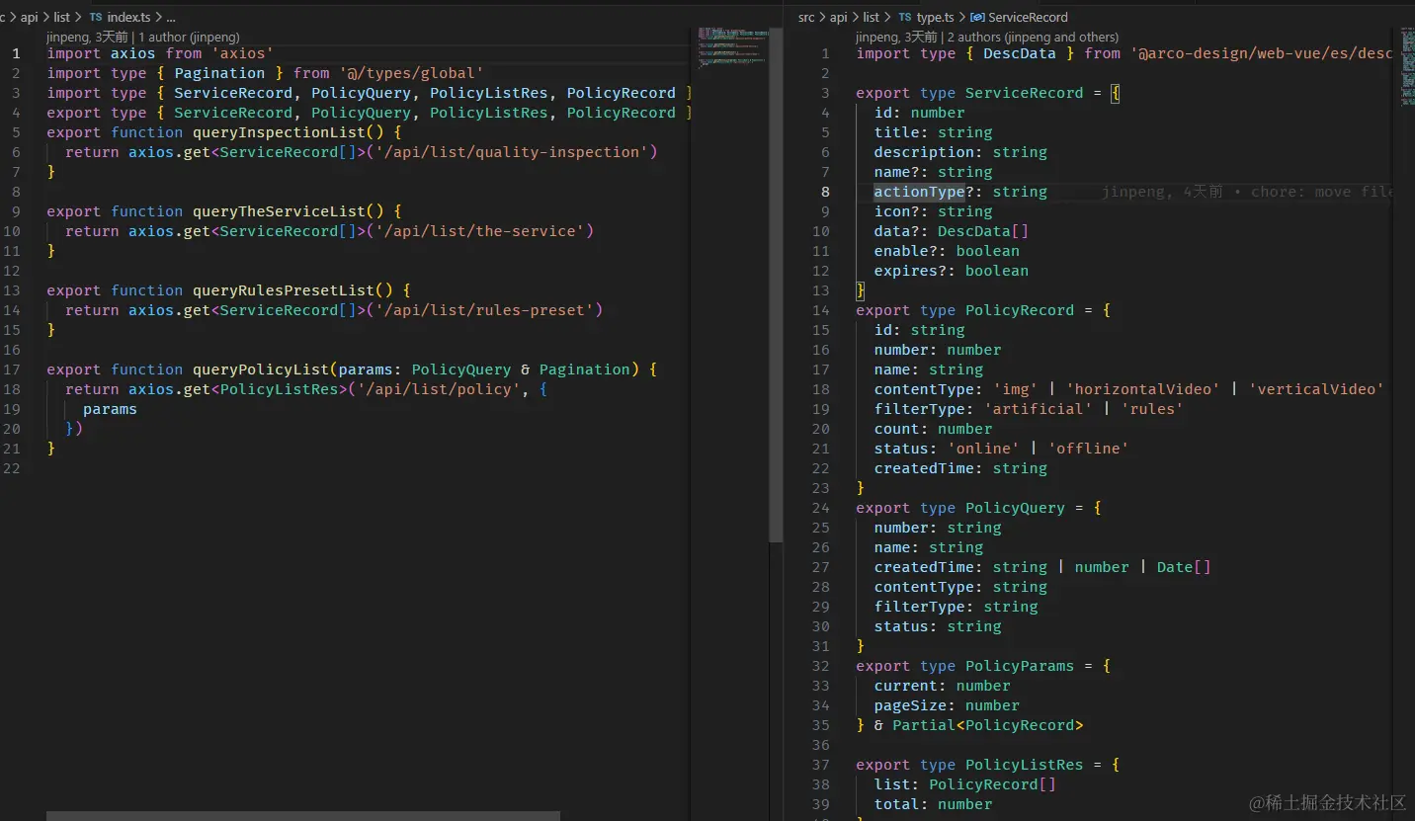1415x821 pixels.
Task: Click the 'axios' module string on line 1
Action: point(242,53)
